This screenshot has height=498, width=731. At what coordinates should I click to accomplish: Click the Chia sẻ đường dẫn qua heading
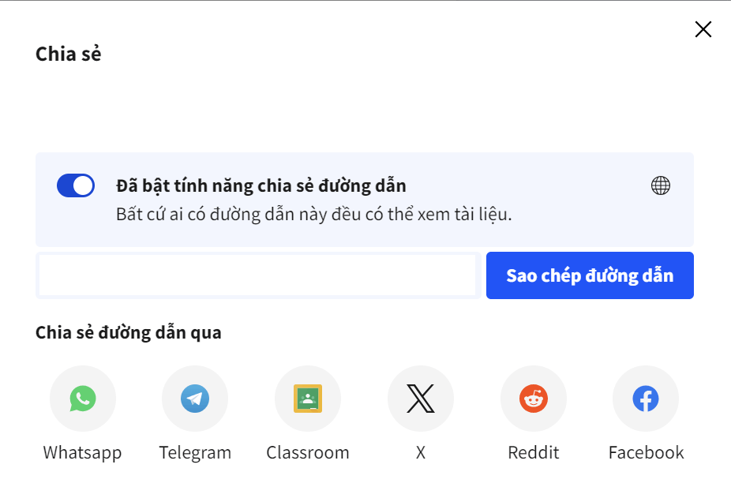click(129, 332)
